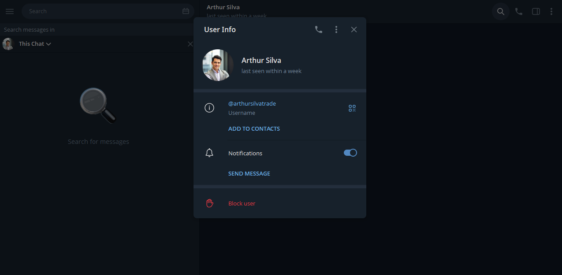Click the @arthursilvatrade username link
562x275 pixels.
coord(252,104)
